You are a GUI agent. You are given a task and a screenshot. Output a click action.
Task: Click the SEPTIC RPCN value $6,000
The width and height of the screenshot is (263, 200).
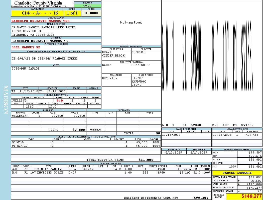click(142, 146)
